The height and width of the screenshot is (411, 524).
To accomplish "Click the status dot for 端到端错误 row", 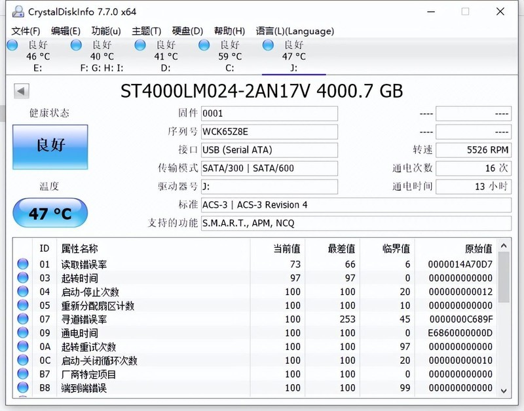I will click(23, 387).
